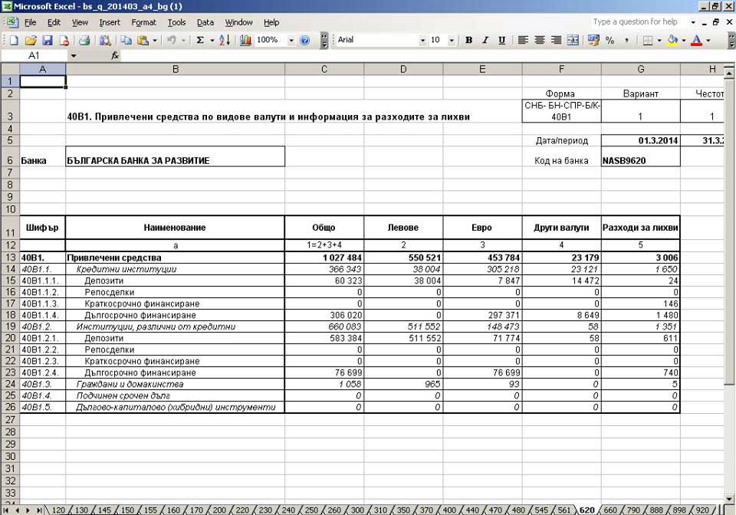736x515 pixels.
Task: Select the cell 'БЪЛГАРСКА БАНКА ЗА РАЗВИТИЕ'
Action: [175, 156]
